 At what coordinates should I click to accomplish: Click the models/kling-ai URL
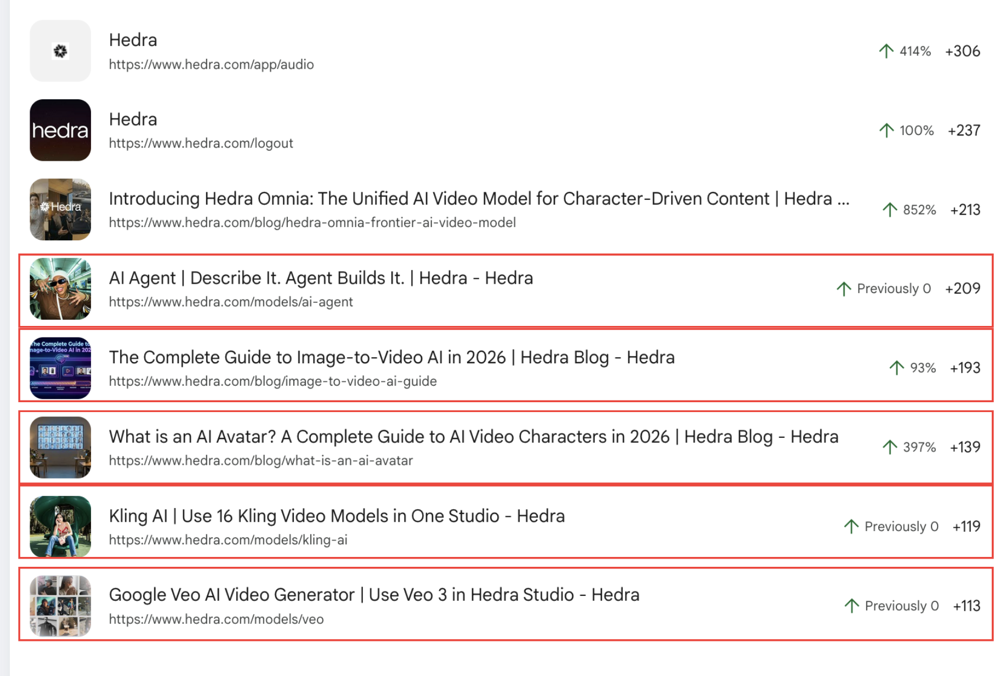228,540
